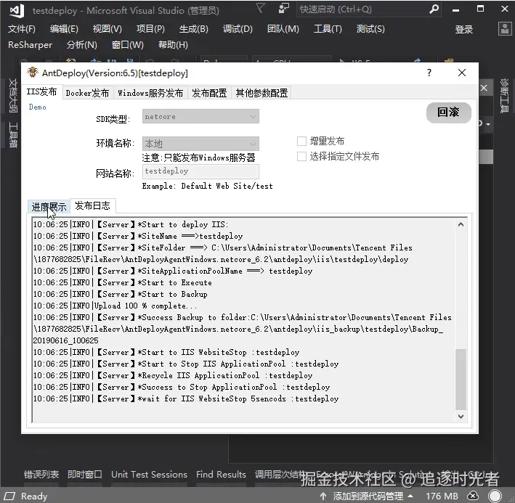Screen dimensions: 515x503
Task: Click the feedback icon in title bar
Action: click(283, 8)
